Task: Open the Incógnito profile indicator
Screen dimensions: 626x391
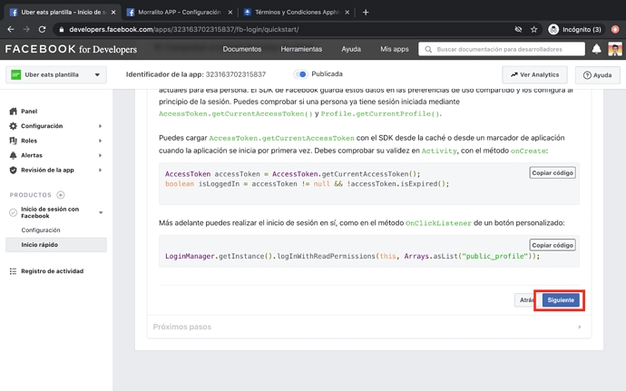Action: (x=574, y=29)
